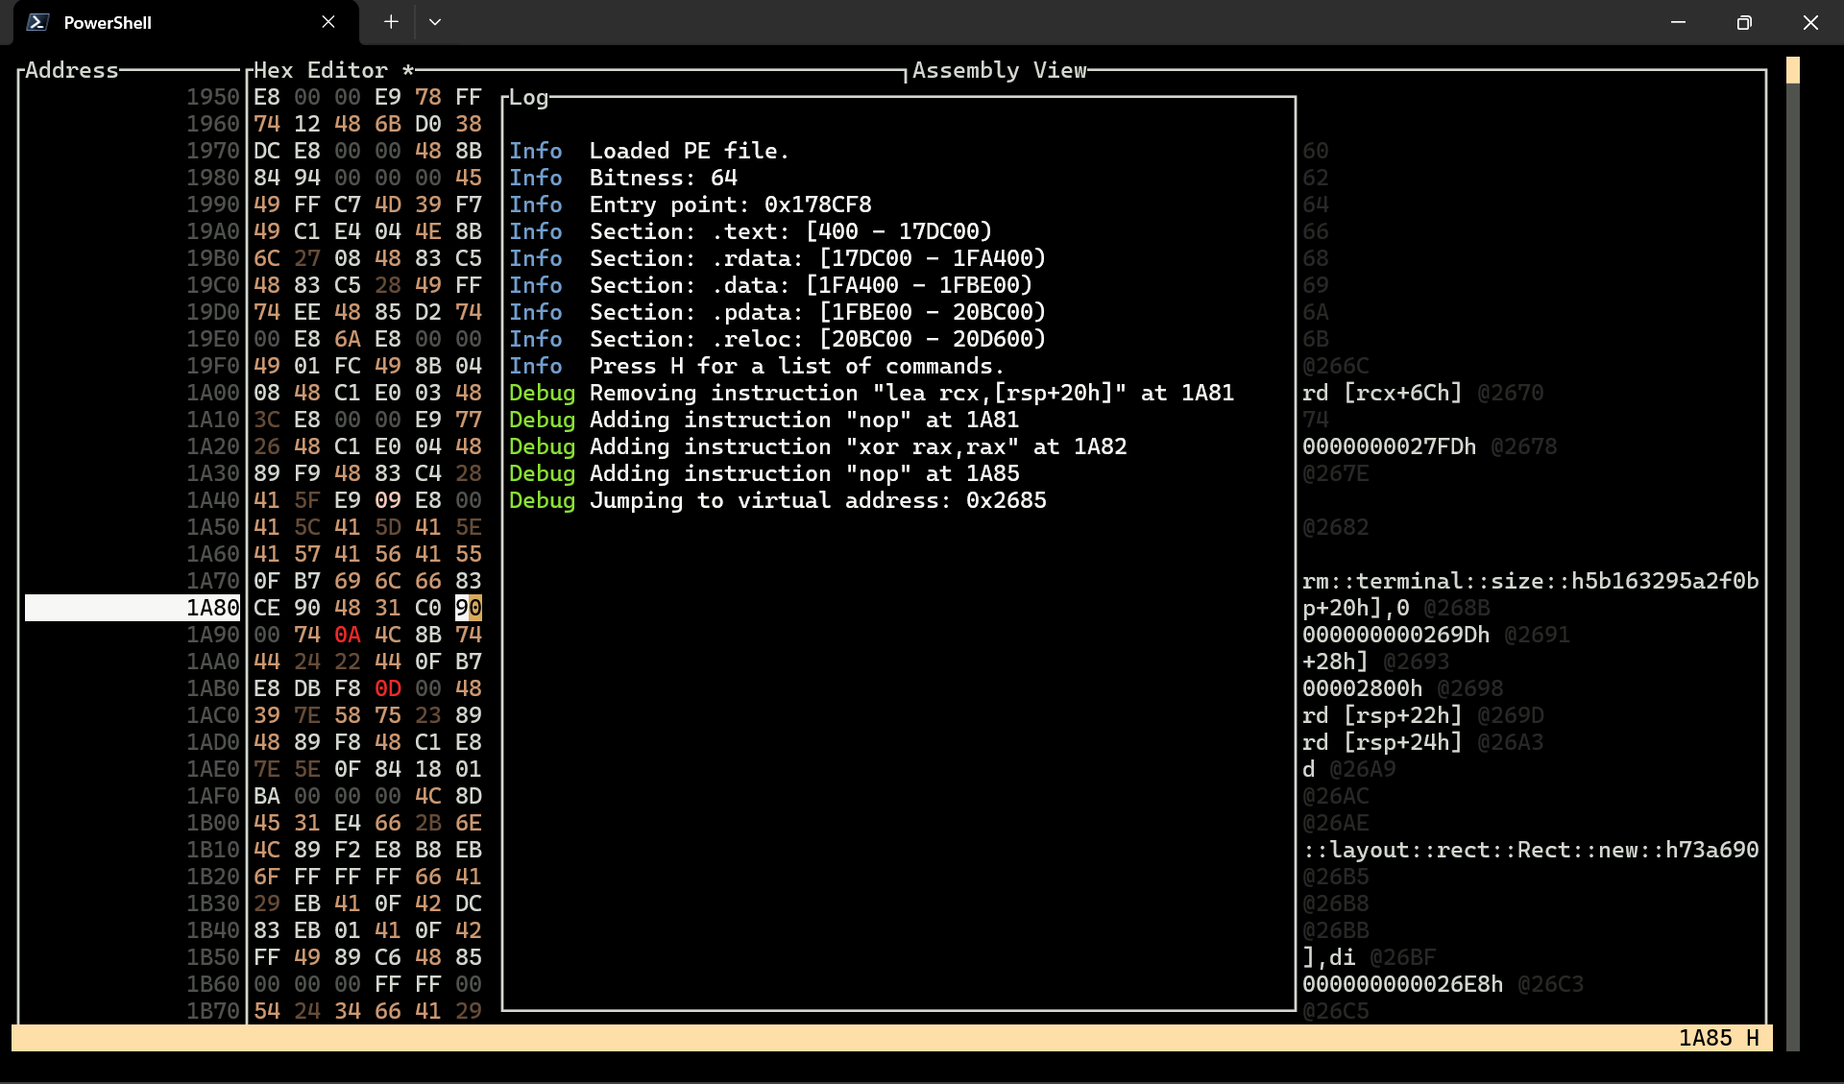Click assembly line 'rd [rsp+22h] @269D'
1844x1084 pixels.
tap(1422, 715)
